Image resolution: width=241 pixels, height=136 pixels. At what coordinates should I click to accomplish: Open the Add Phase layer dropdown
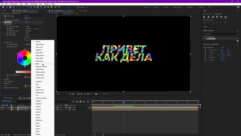tap(29, 29)
